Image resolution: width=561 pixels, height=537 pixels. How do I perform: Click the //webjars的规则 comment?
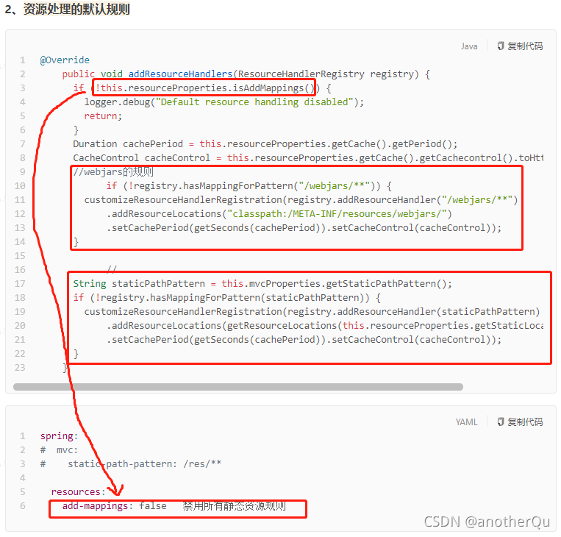(113, 172)
